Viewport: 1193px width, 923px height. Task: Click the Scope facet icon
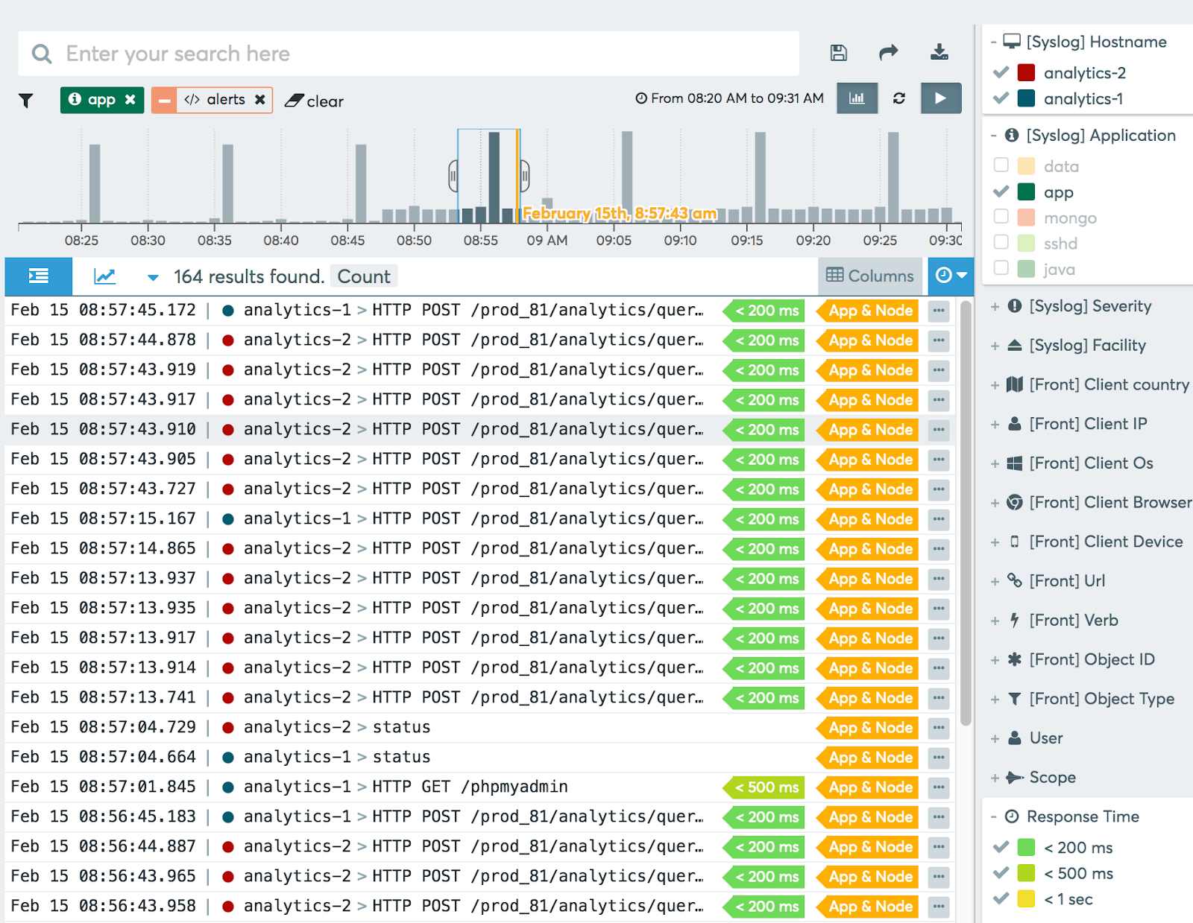coord(1015,778)
